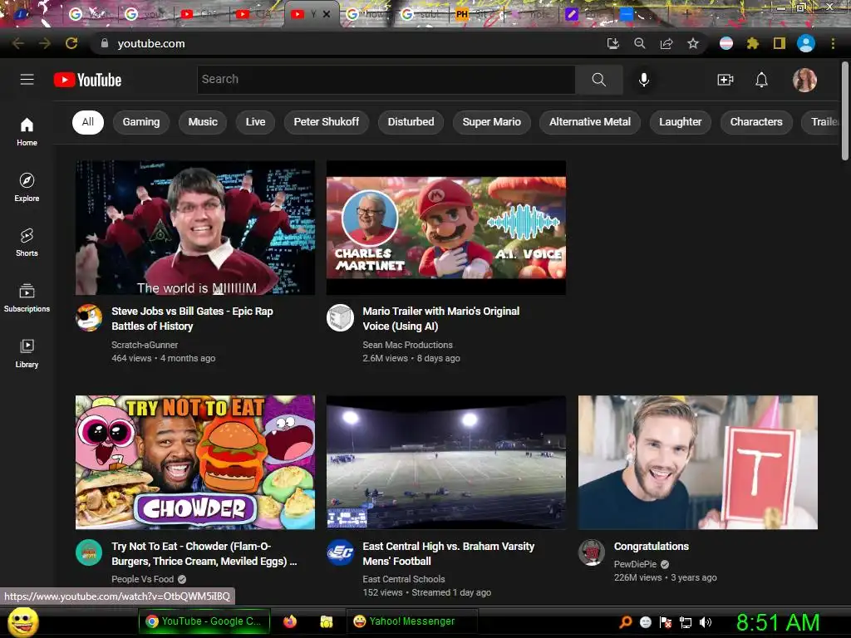Viewport: 851px width, 638px height.
Task: Open PewDiePie channel avatar
Action: [x=592, y=552]
